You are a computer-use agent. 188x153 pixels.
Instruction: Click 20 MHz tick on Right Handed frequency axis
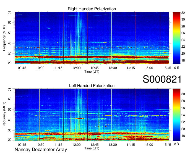[10, 63]
